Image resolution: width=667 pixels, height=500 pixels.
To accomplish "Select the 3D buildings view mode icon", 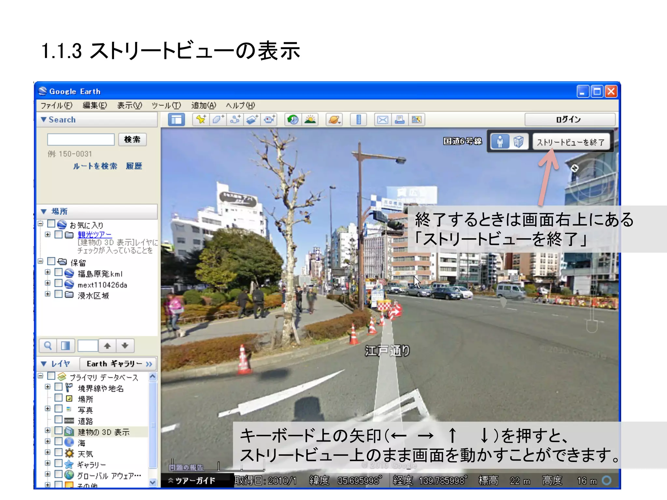I will 518,142.
